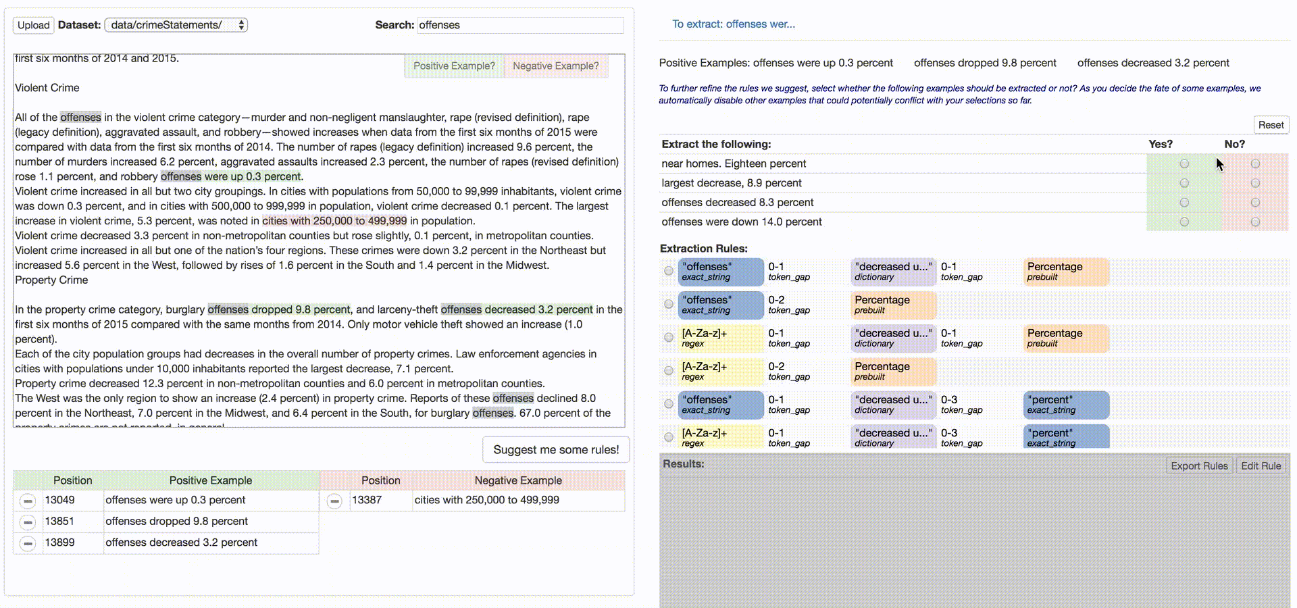The width and height of the screenshot is (1297, 608).
Task: Click the Upload button
Action: pos(34,25)
